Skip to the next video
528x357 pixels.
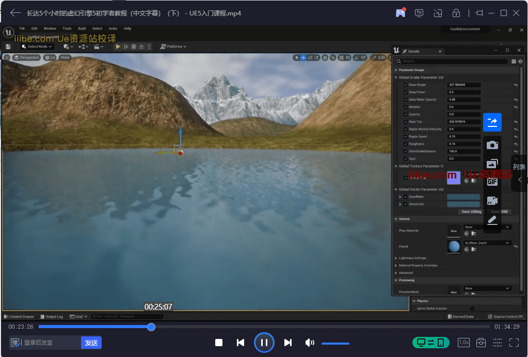coord(288,343)
